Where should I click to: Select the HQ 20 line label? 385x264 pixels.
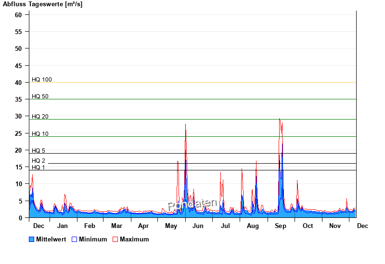pyautogui.click(x=40, y=117)
